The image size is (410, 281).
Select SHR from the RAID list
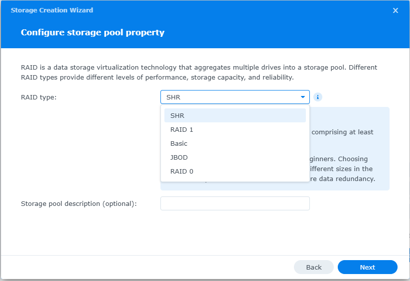[x=235, y=115]
